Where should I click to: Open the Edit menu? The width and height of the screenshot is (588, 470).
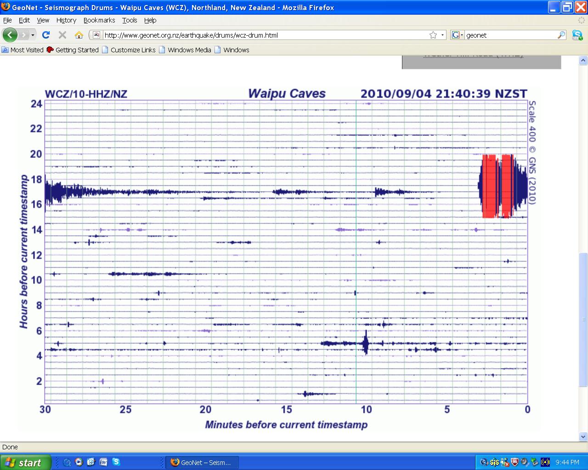tap(24, 20)
